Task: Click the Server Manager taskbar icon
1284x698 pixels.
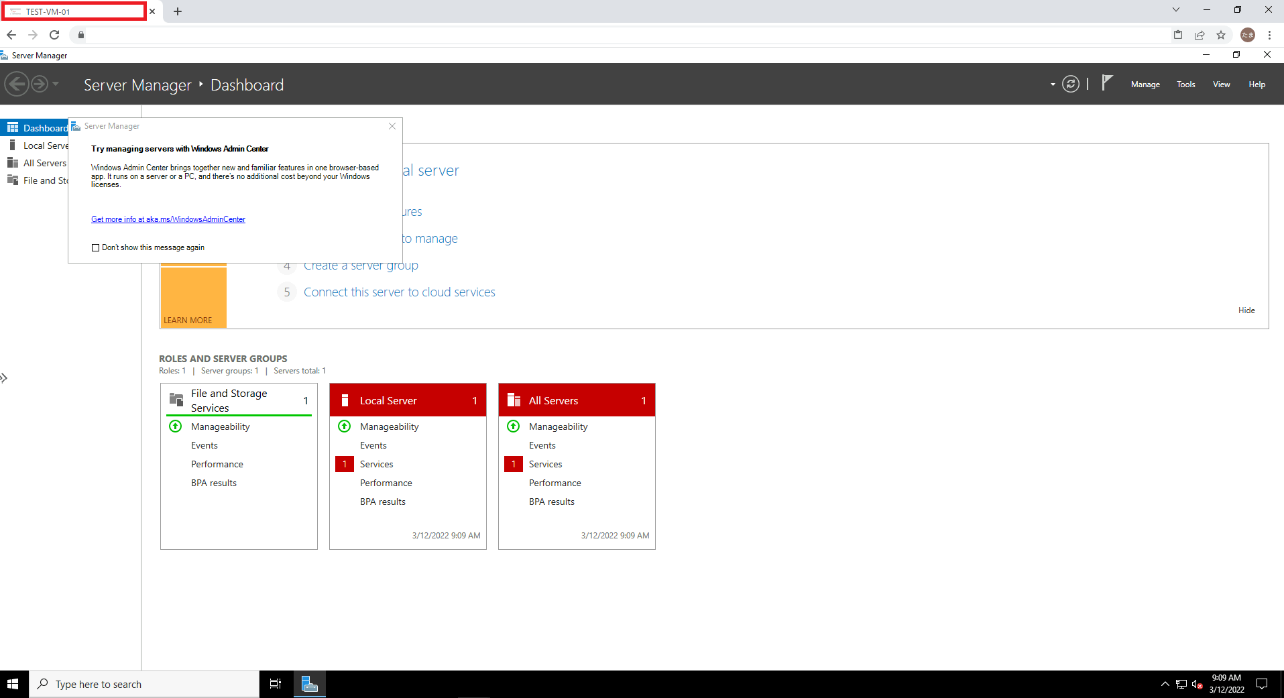Action: [x=309, y=684]
